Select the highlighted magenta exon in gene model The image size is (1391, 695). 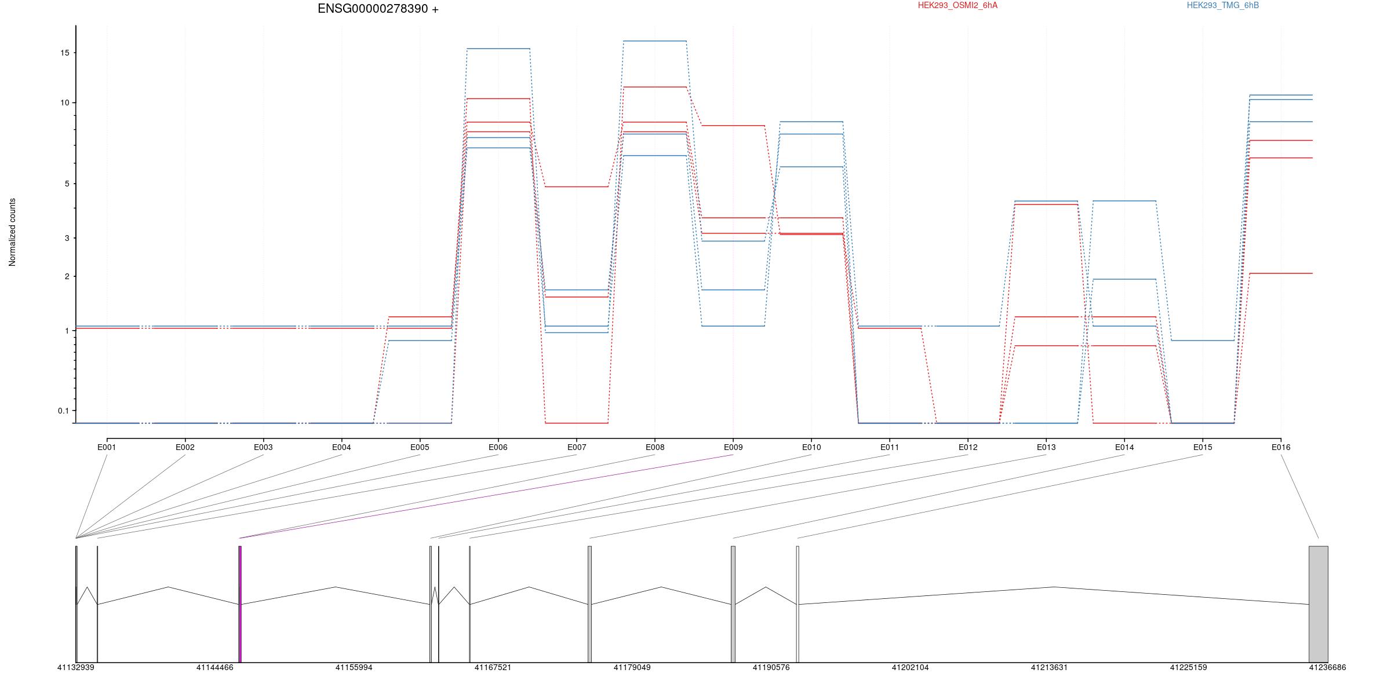(240, 604)
